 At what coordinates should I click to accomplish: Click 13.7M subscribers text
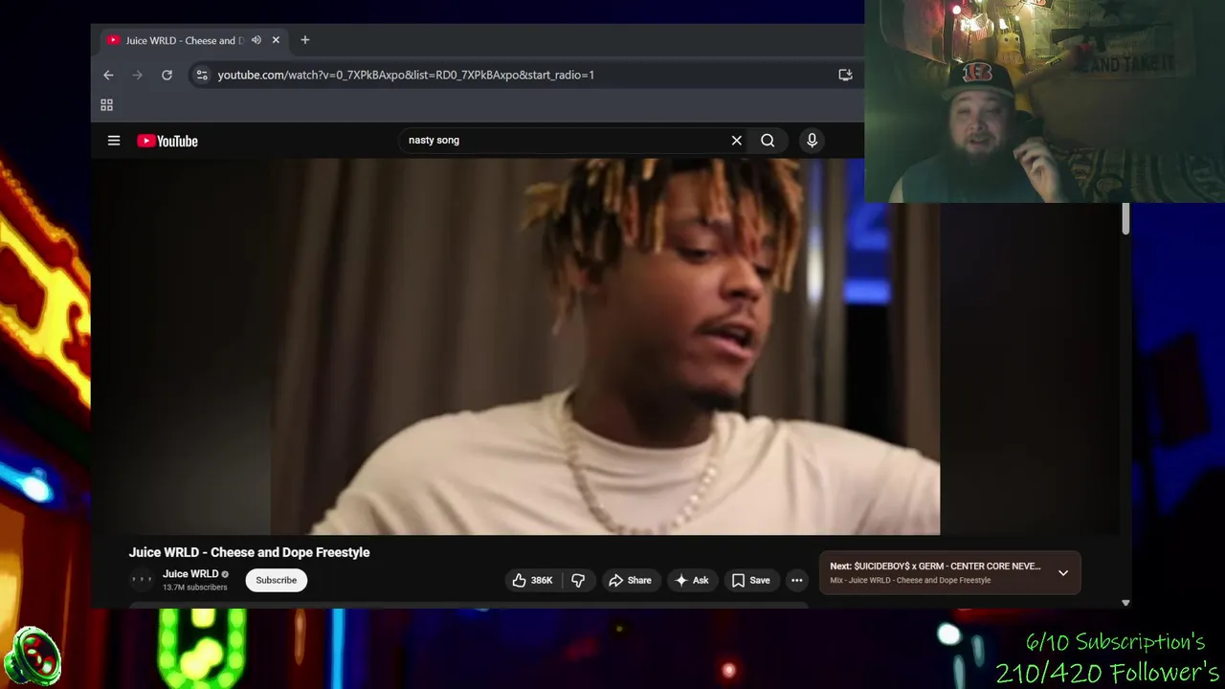coord(195,588)
